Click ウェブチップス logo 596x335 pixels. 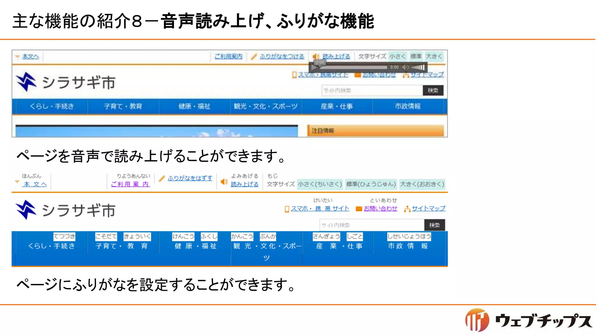(x=528, y=320)
